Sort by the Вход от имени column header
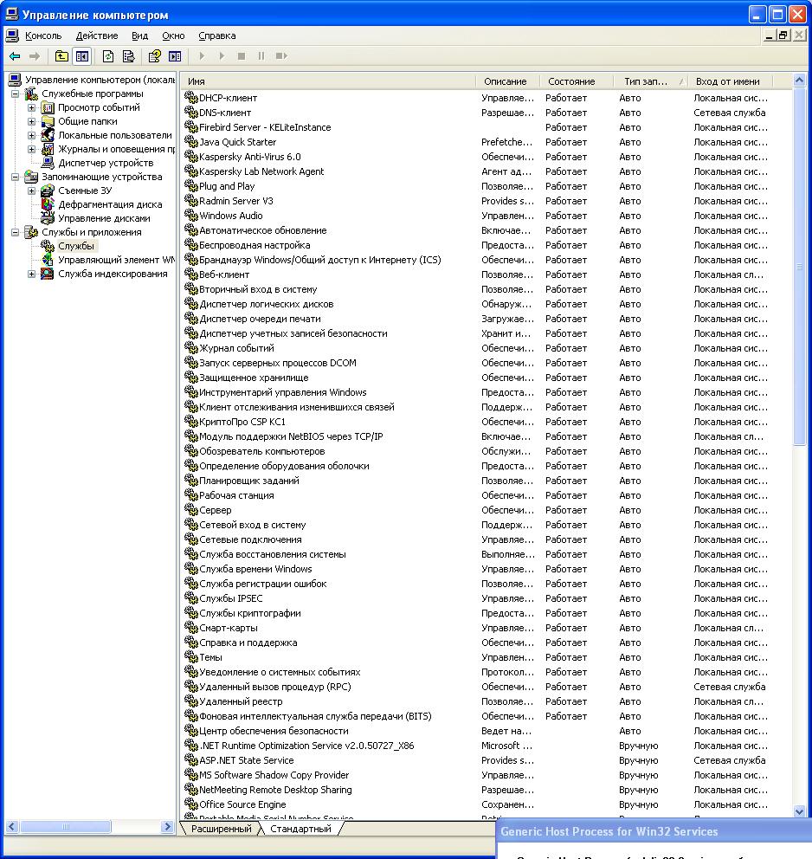 [x=731, y=81]
